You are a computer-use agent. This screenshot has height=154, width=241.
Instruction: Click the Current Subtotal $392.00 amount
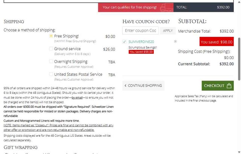click(227, 64)
